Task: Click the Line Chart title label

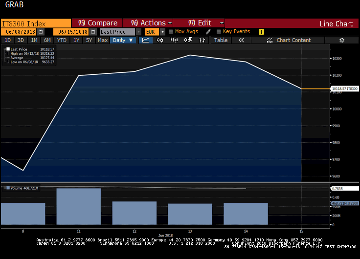Action: [x=336, y=23]
